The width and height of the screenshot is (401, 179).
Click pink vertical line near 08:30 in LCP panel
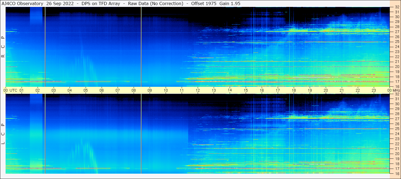141,134
